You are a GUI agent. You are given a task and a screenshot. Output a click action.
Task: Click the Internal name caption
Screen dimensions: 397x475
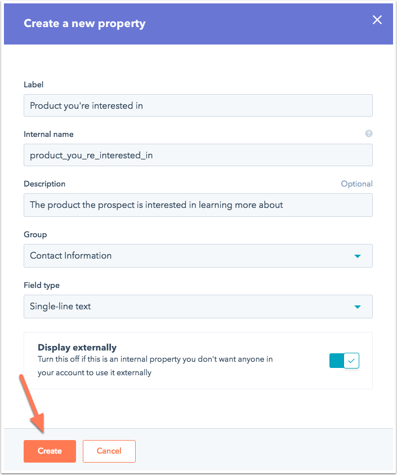coord(48,134)
